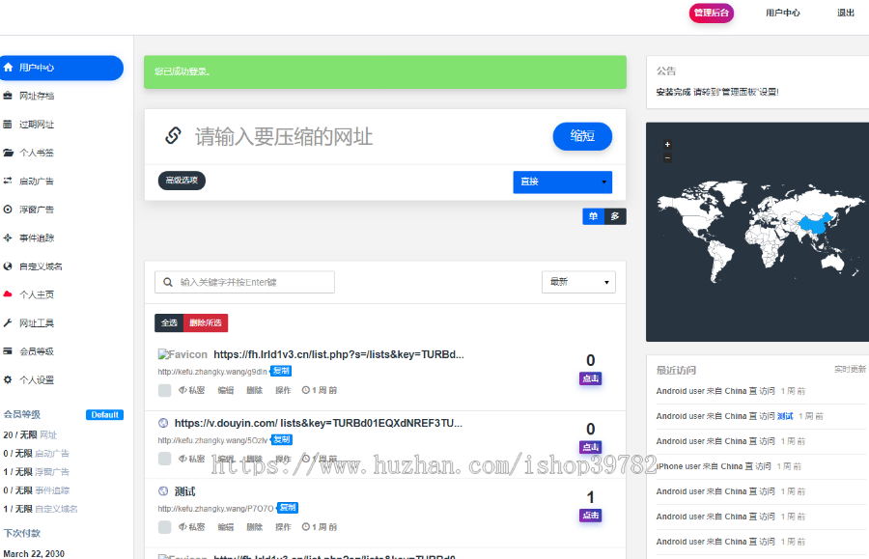Viewport: 869px width, 559px height.
Task: Open 过期网址 in the sidebar
Action: 37,125
